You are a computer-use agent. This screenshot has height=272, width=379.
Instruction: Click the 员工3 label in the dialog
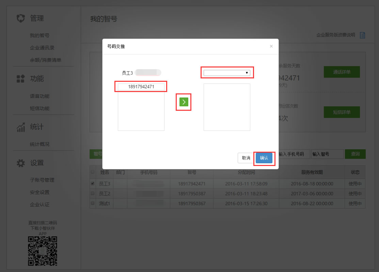pyautogui.click(x=127, y=73)
